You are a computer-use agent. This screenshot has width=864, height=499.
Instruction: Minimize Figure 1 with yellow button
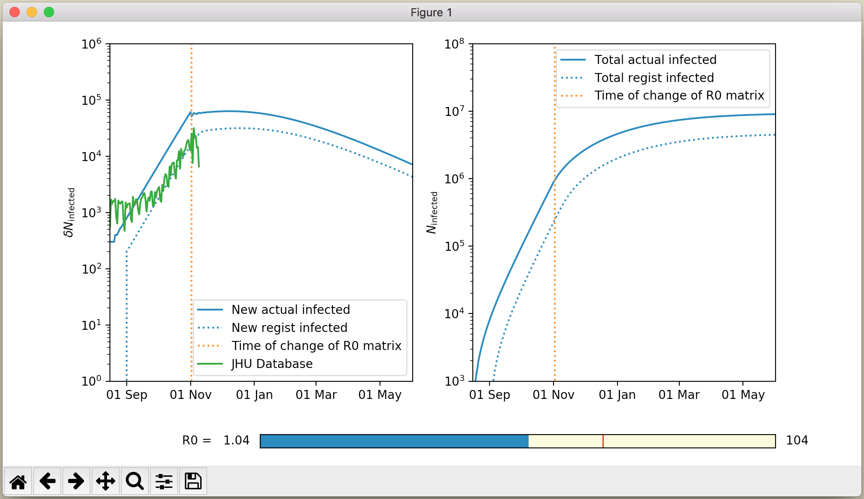click(32, 12)
